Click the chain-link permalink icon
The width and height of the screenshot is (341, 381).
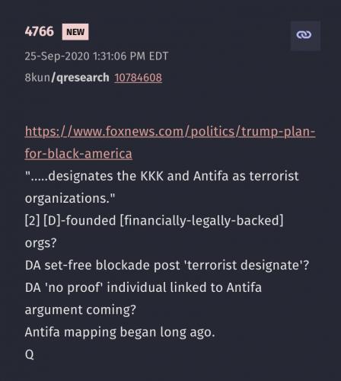(305, 35)
